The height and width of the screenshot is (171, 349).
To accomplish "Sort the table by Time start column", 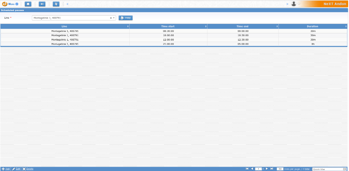I will point(168,26).
